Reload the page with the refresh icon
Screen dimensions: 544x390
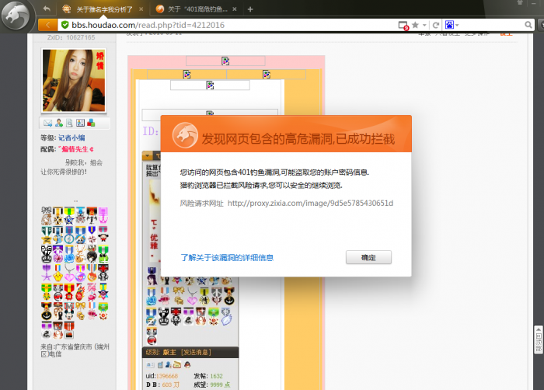436,25
